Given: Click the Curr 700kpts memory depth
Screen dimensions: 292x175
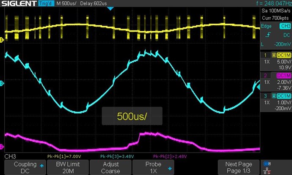Looking at the screenshot, I should (x=275, y=18).
